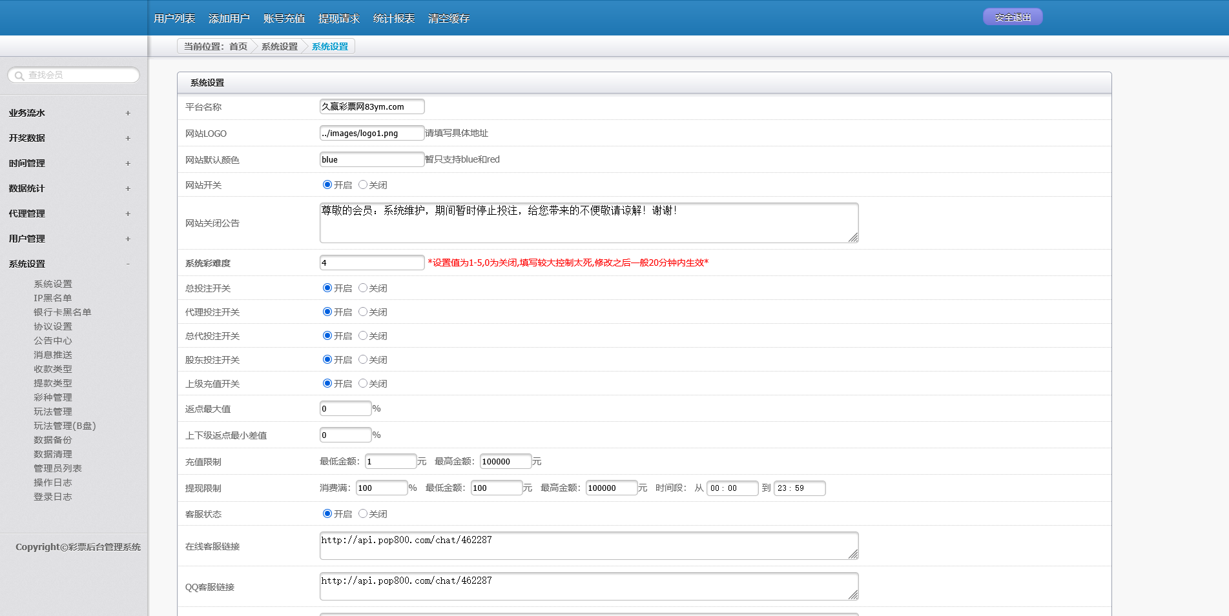The width and height of the screenshot is (1229, 616).
Task: Click the 在线客服链接 text area
Action: 589,546
